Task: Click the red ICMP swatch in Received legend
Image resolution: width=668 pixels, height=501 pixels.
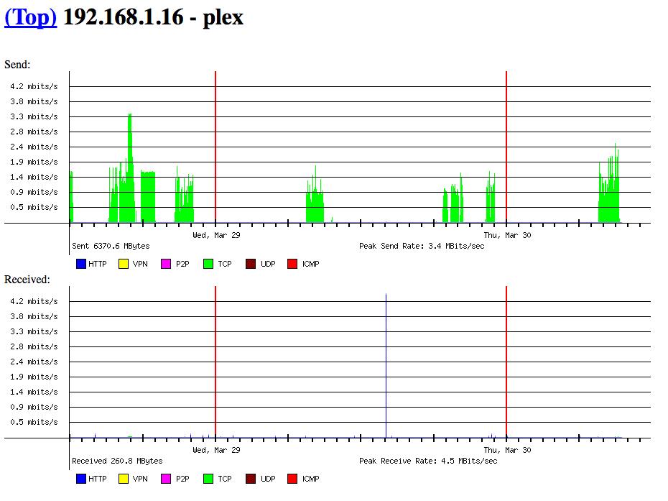Action: [x=292, y=479]
